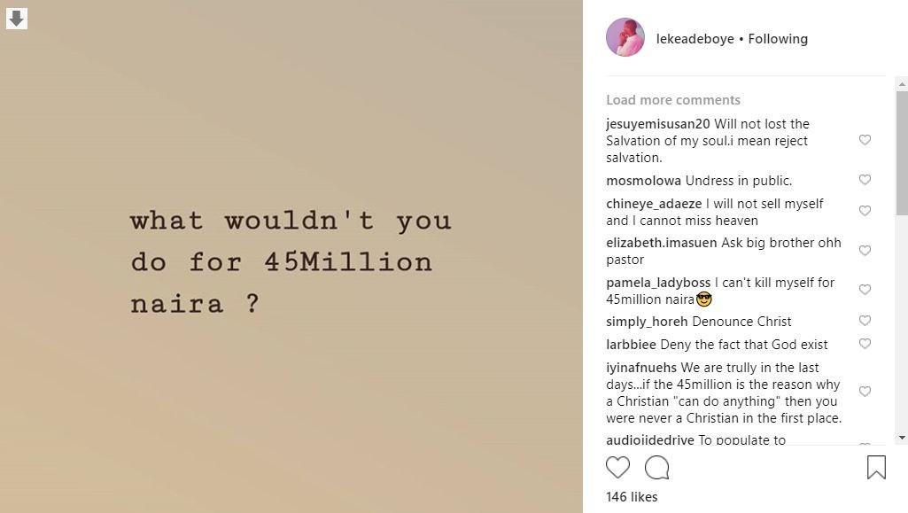Viewport: 908px width, 513px height.
Task: Click the download arrow icon on image
Action: point(17,19)
